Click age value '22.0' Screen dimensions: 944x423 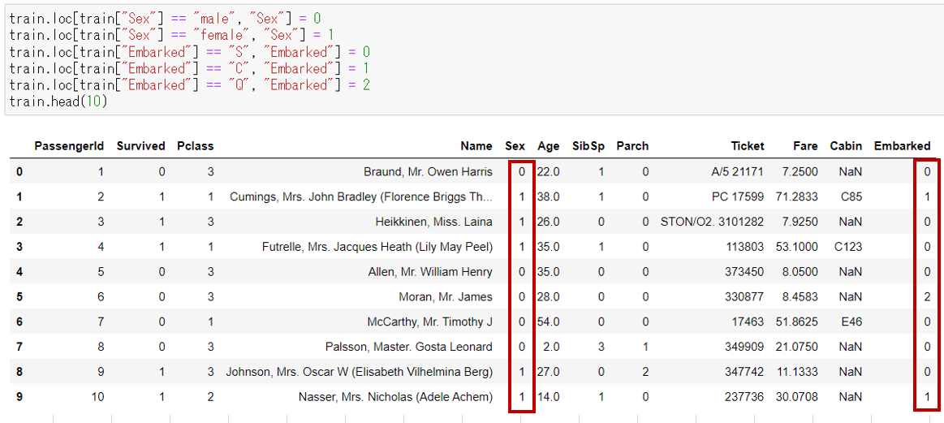tap(549, 172)
